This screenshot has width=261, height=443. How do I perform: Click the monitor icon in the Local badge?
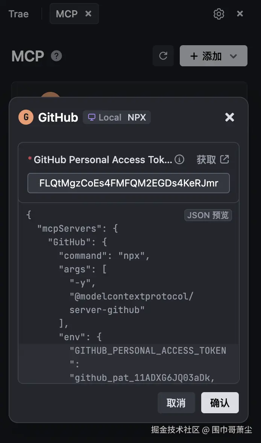(92, 118)
